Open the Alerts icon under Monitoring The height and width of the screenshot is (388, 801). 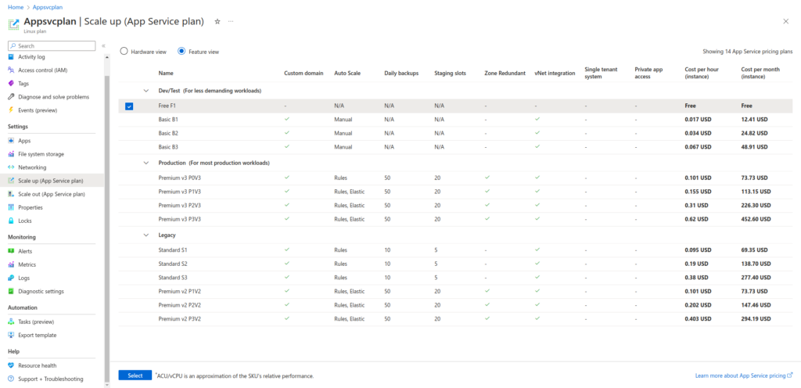pyautogui.click(x=12, y=251)
